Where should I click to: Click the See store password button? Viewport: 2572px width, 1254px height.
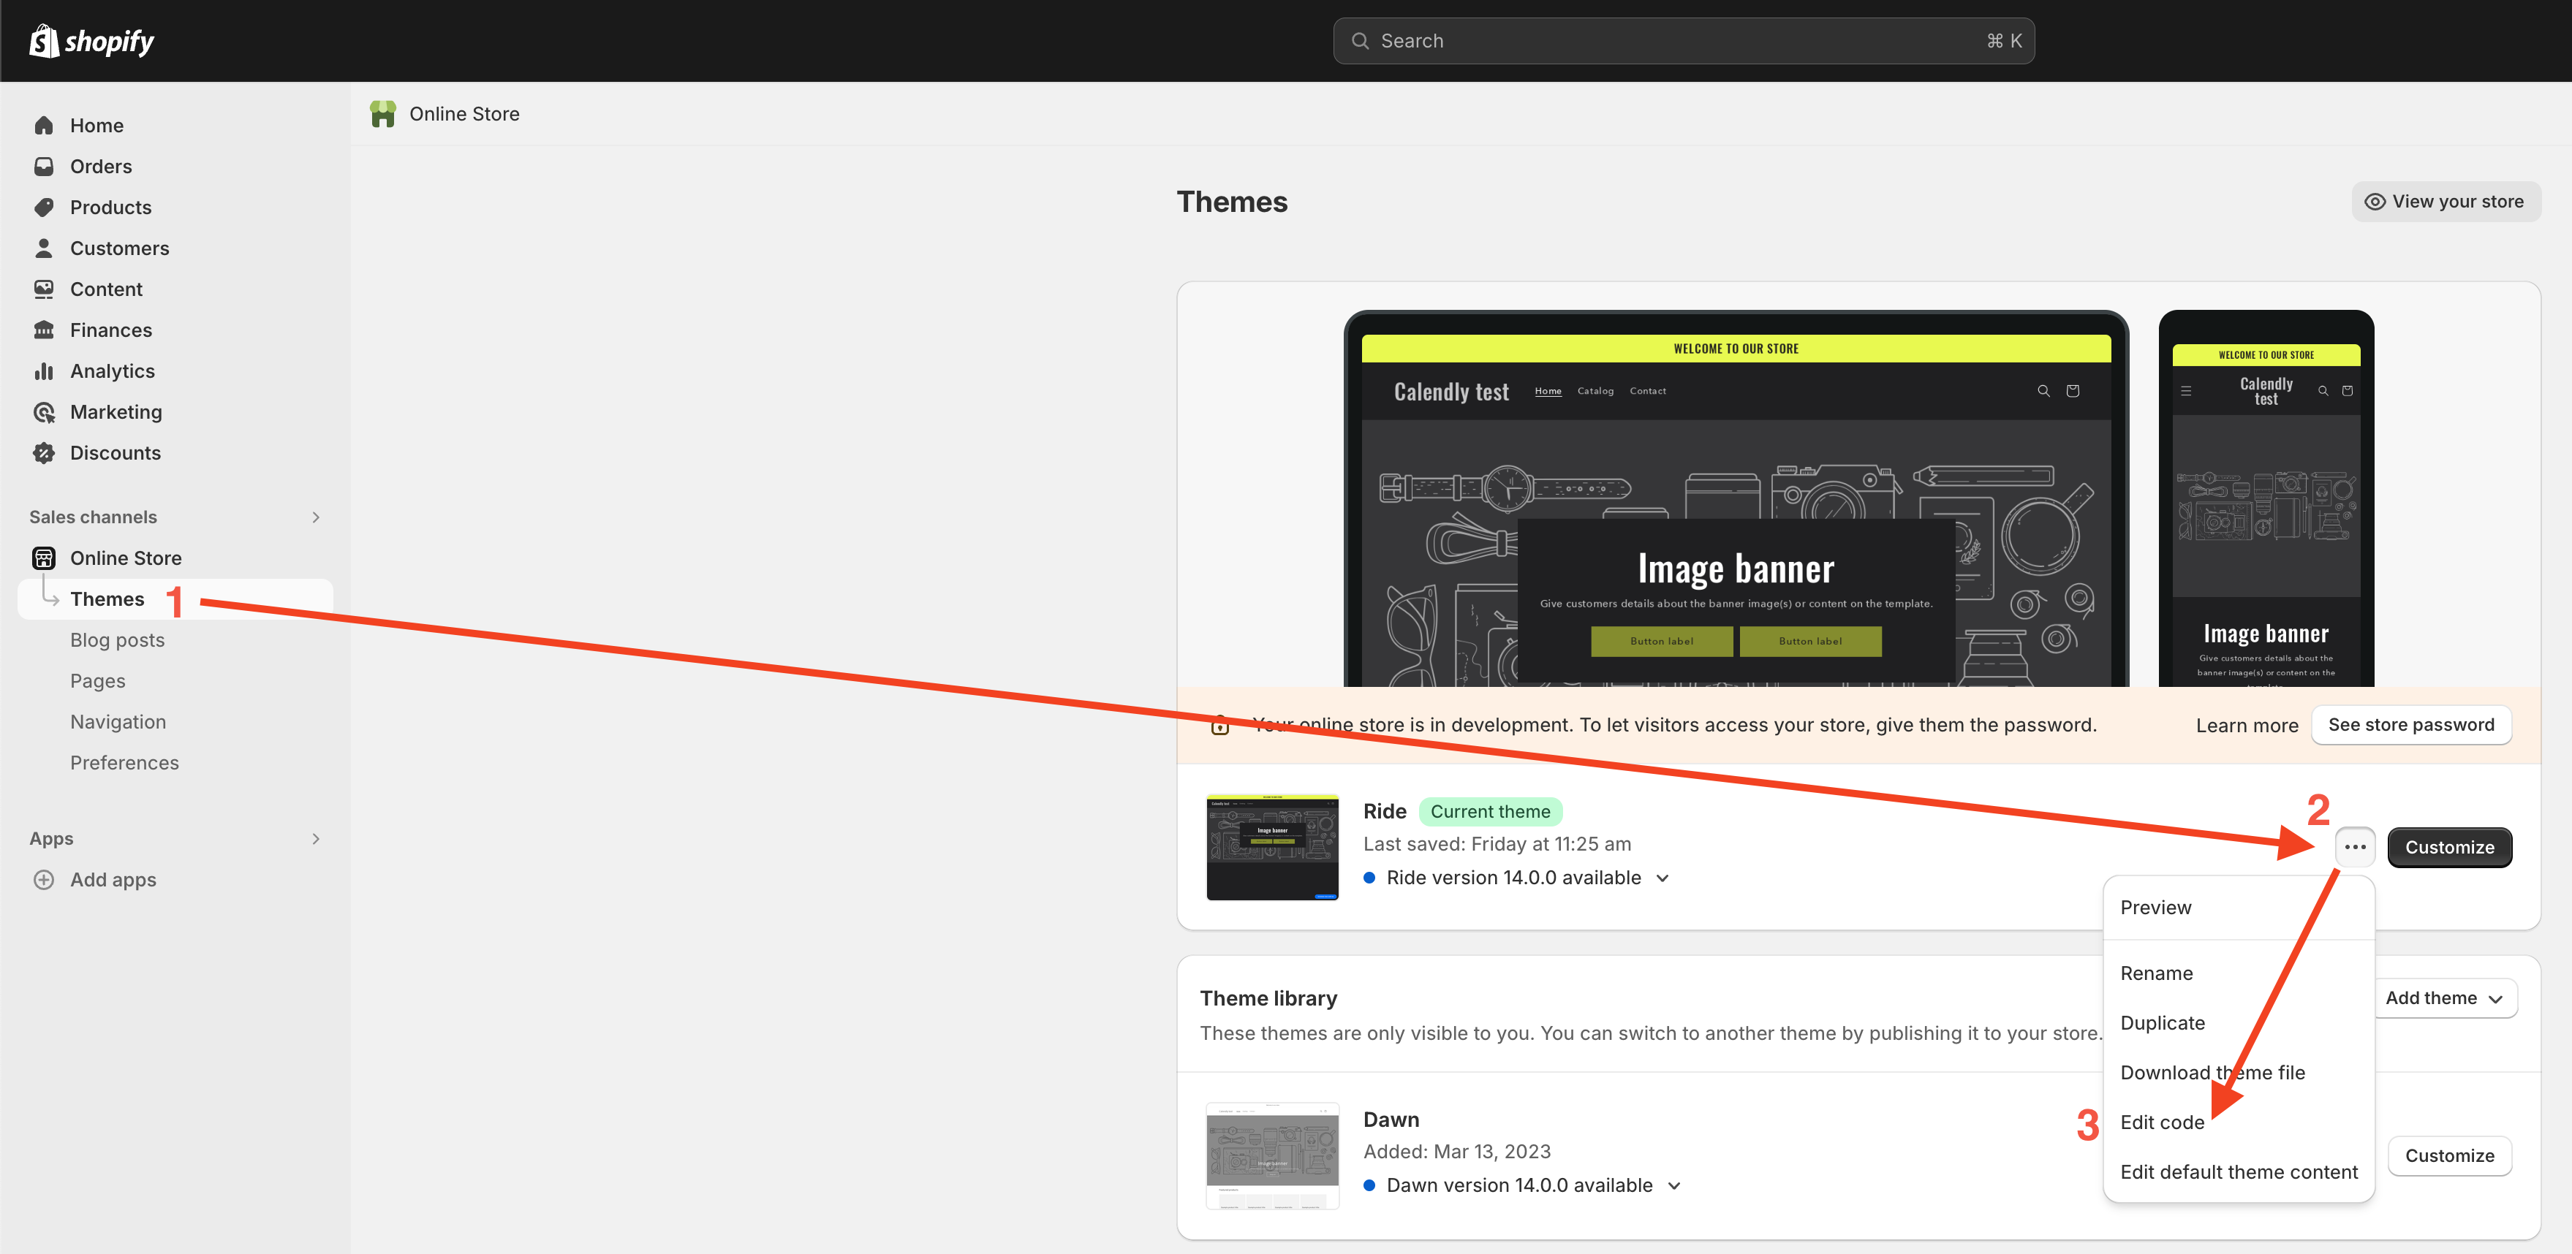click(2410, 725)
